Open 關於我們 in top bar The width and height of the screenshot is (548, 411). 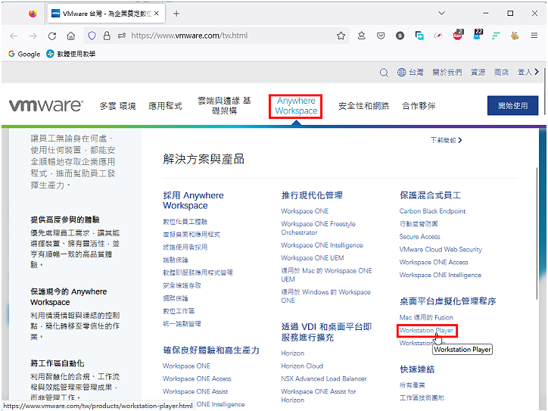coord(447,73)
